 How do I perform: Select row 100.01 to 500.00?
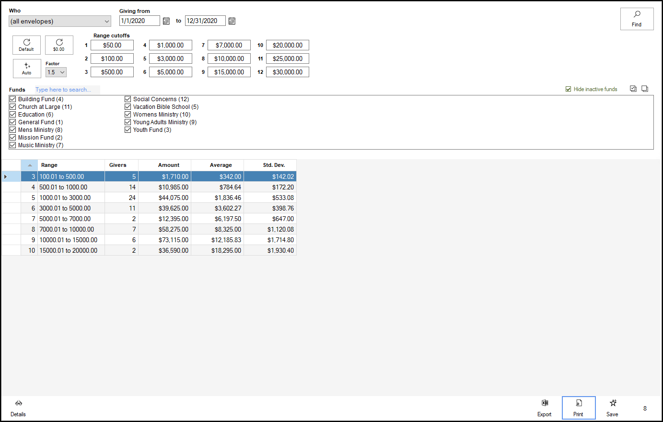point(149,176)
